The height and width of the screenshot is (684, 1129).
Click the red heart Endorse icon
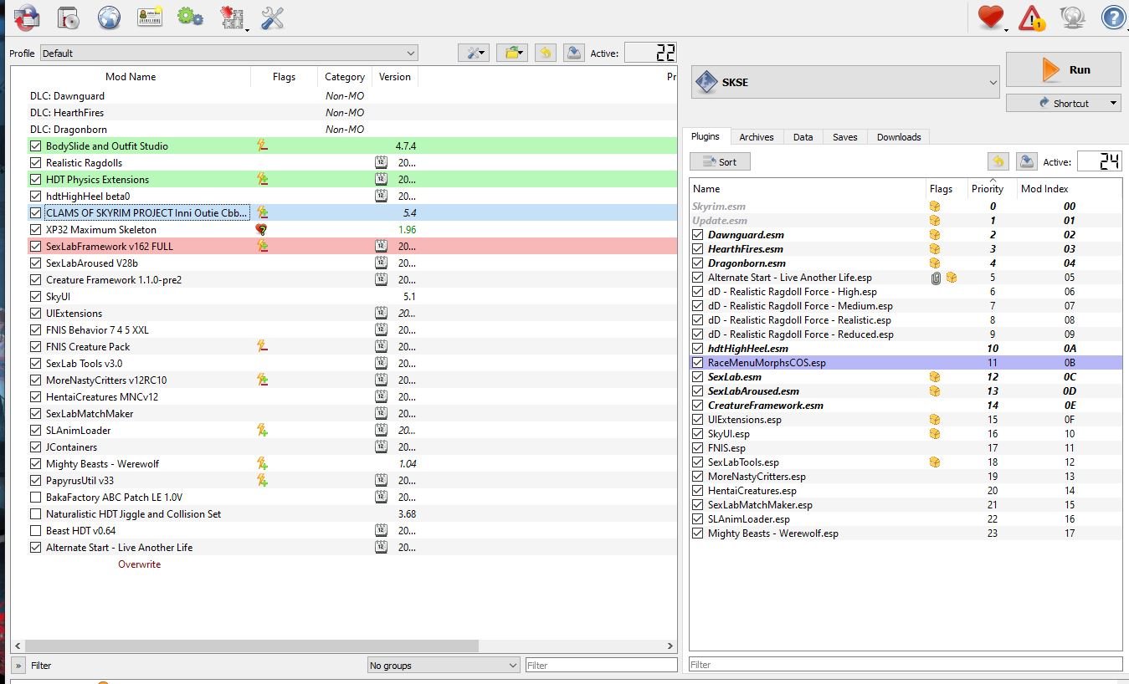[x=991, y=17]
